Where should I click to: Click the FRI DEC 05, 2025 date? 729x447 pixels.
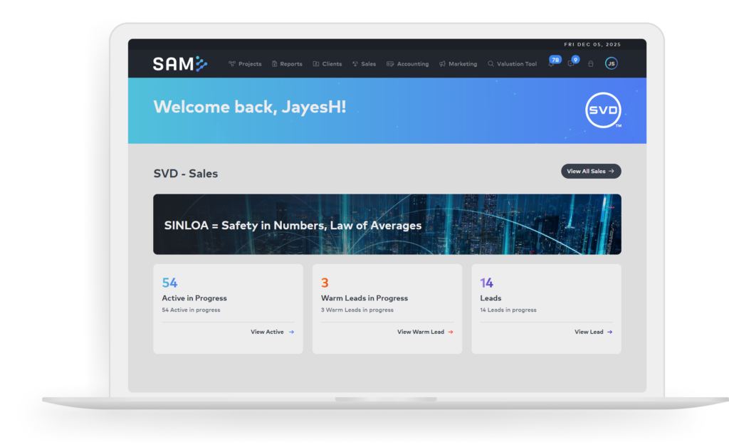pos(592,45)
